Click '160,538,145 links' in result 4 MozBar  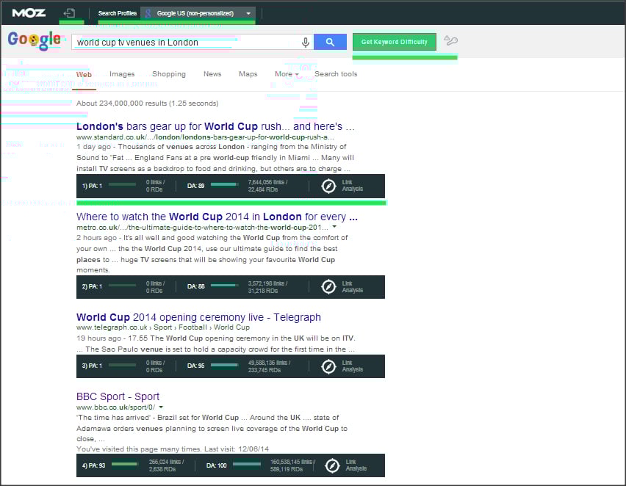point(292,462)
